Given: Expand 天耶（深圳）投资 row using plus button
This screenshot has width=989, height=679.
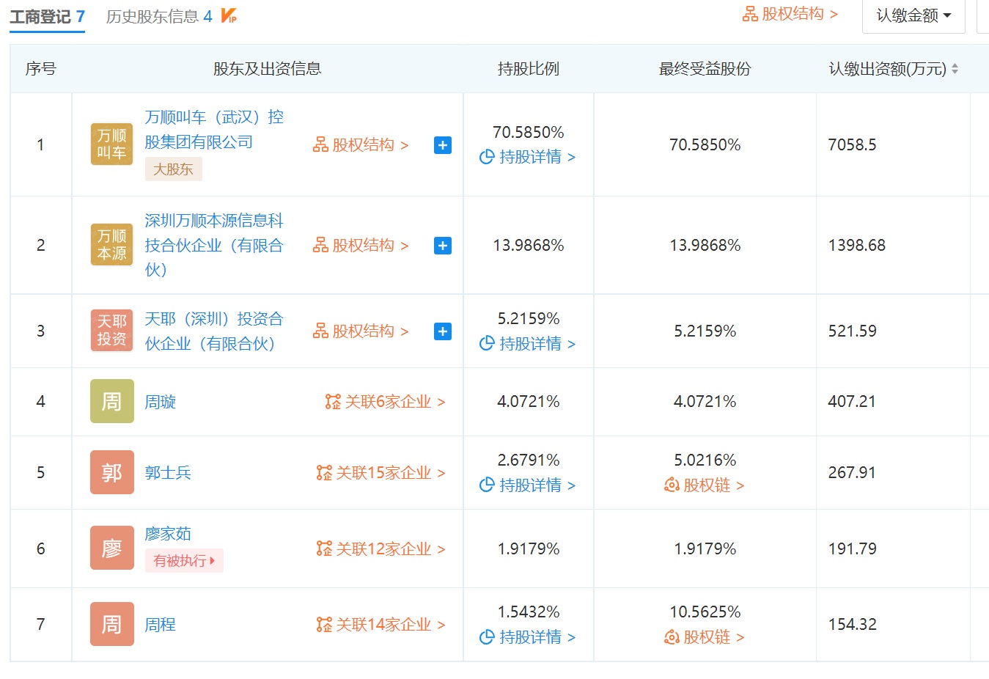Looking at the screenshot, I should [x=442, y=331].
